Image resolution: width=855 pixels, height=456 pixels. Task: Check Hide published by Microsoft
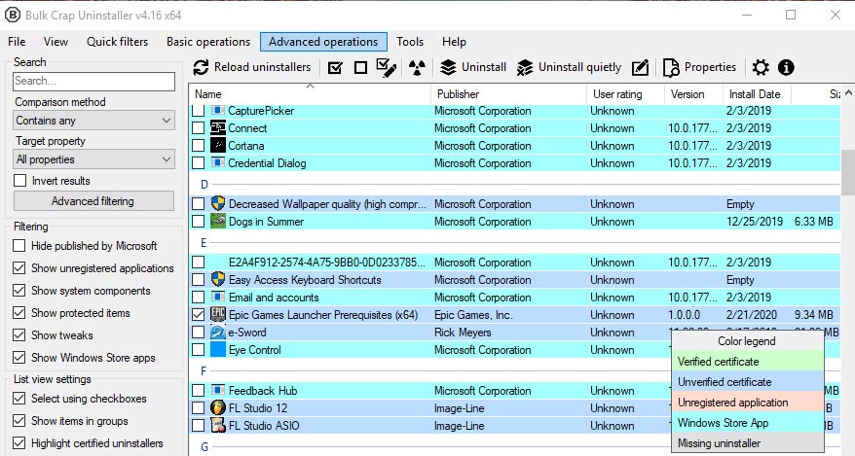[19, 245]
